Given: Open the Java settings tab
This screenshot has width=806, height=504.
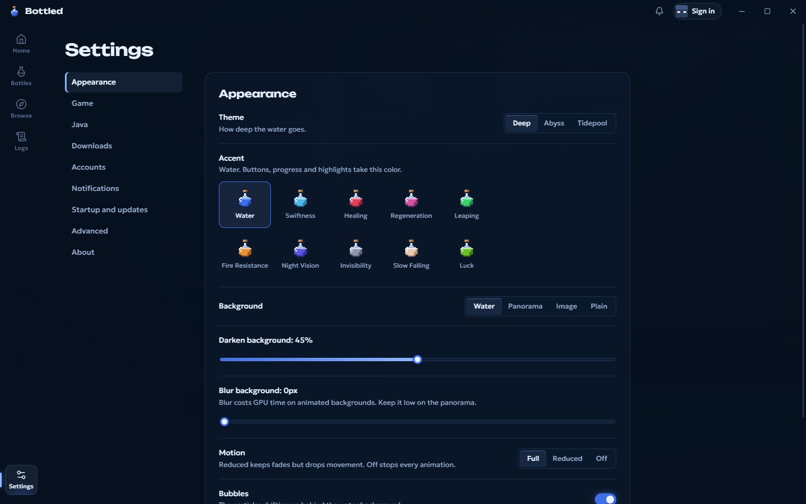Looking at the screenshot, I should coord(124,125).
